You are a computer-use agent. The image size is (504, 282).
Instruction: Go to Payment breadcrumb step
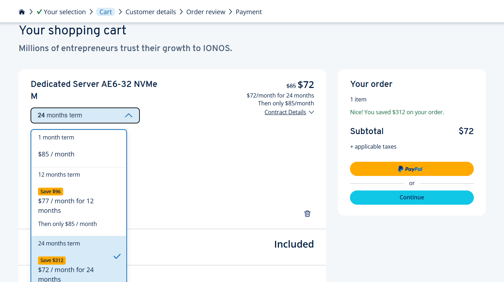[x=249, y=12]
